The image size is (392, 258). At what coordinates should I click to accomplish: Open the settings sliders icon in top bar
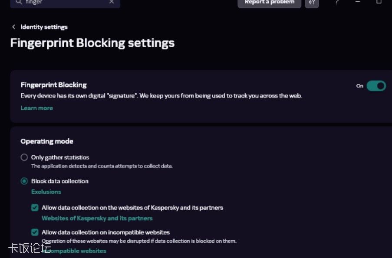click(312, 3)
